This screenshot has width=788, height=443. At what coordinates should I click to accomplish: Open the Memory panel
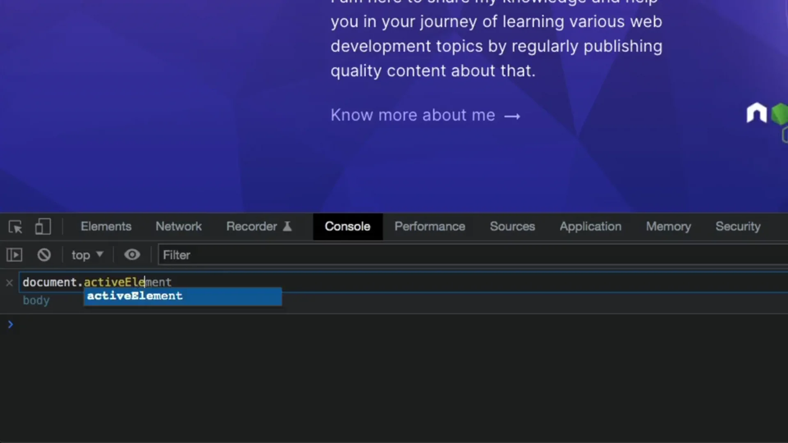(x=668, y=226)
